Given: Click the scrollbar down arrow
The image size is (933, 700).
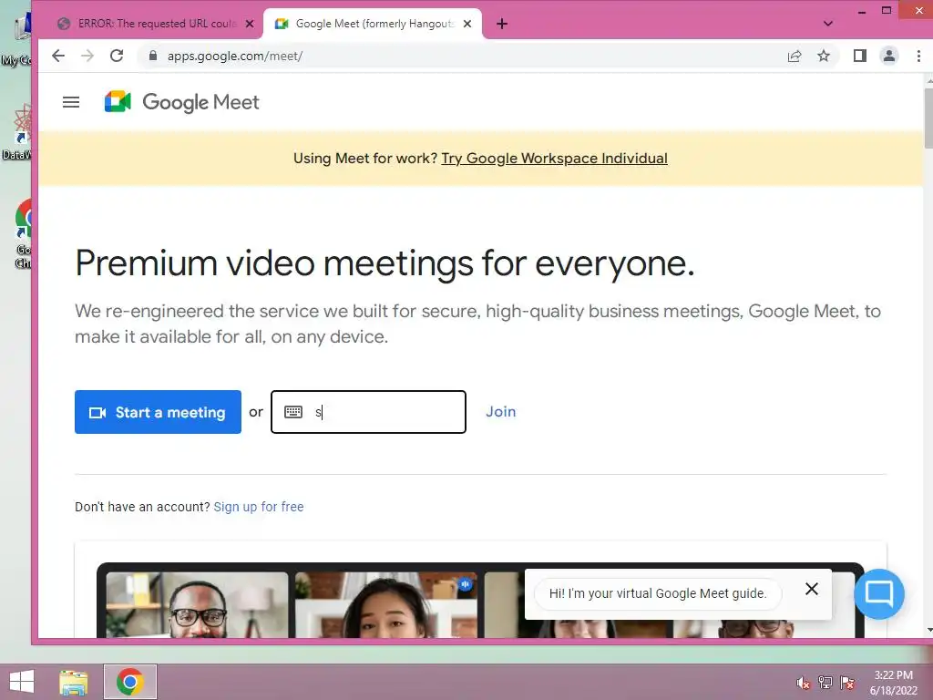Looking at the screenshot, I should click(x=928, y=630).
